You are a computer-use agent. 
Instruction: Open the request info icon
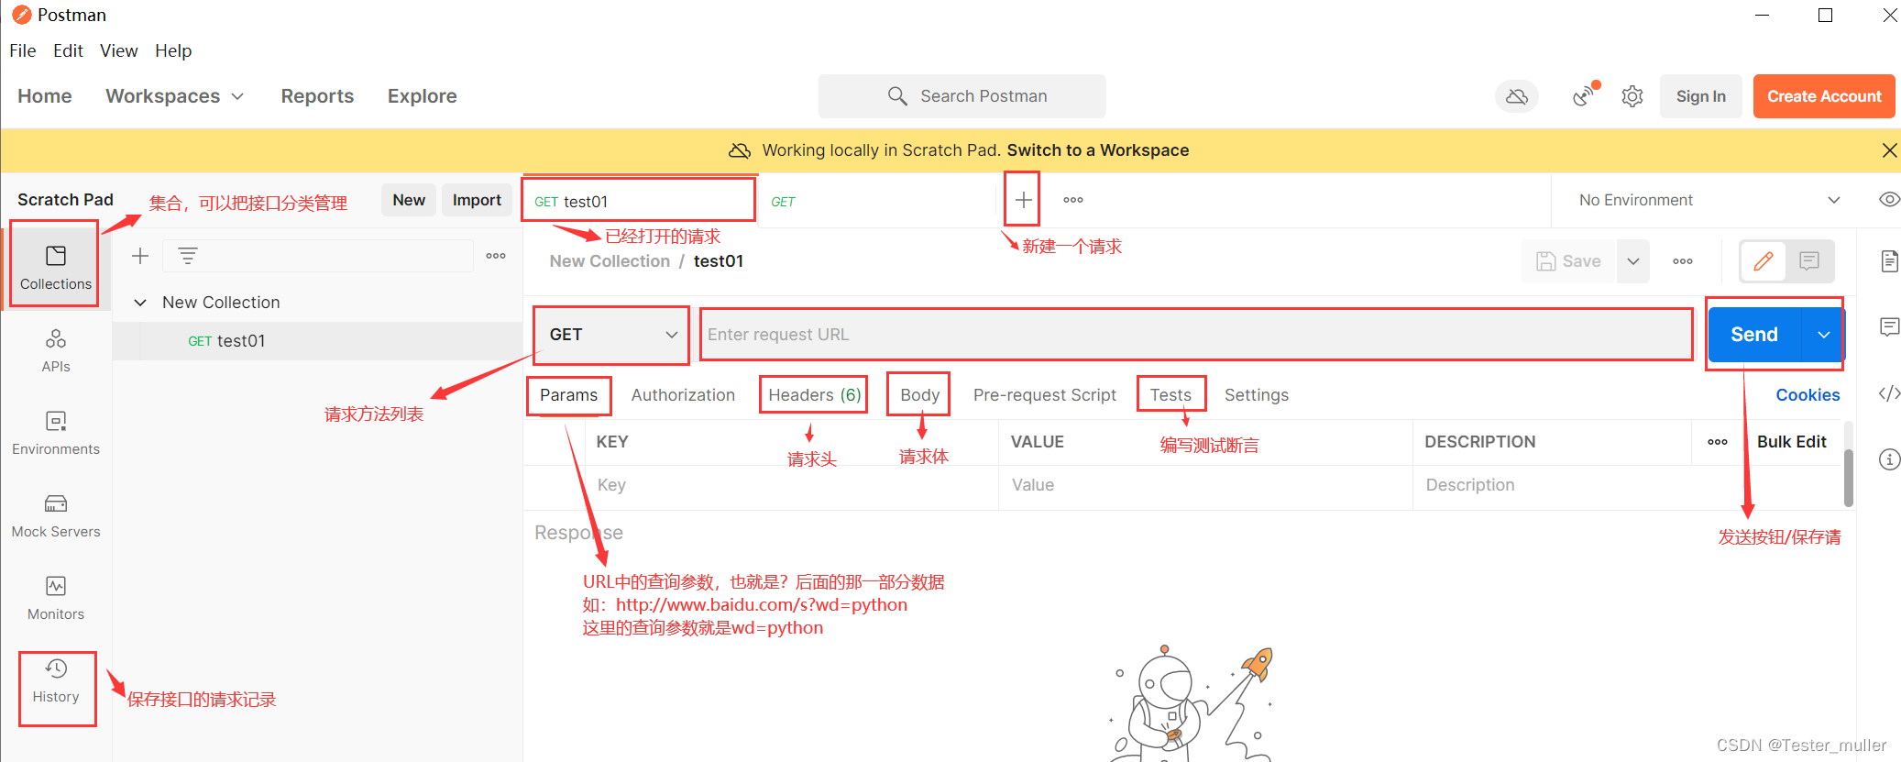tap(1889, 459)
